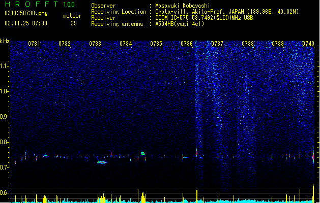
Task: Click the 0738 time marker
Action: click(248, 44)
